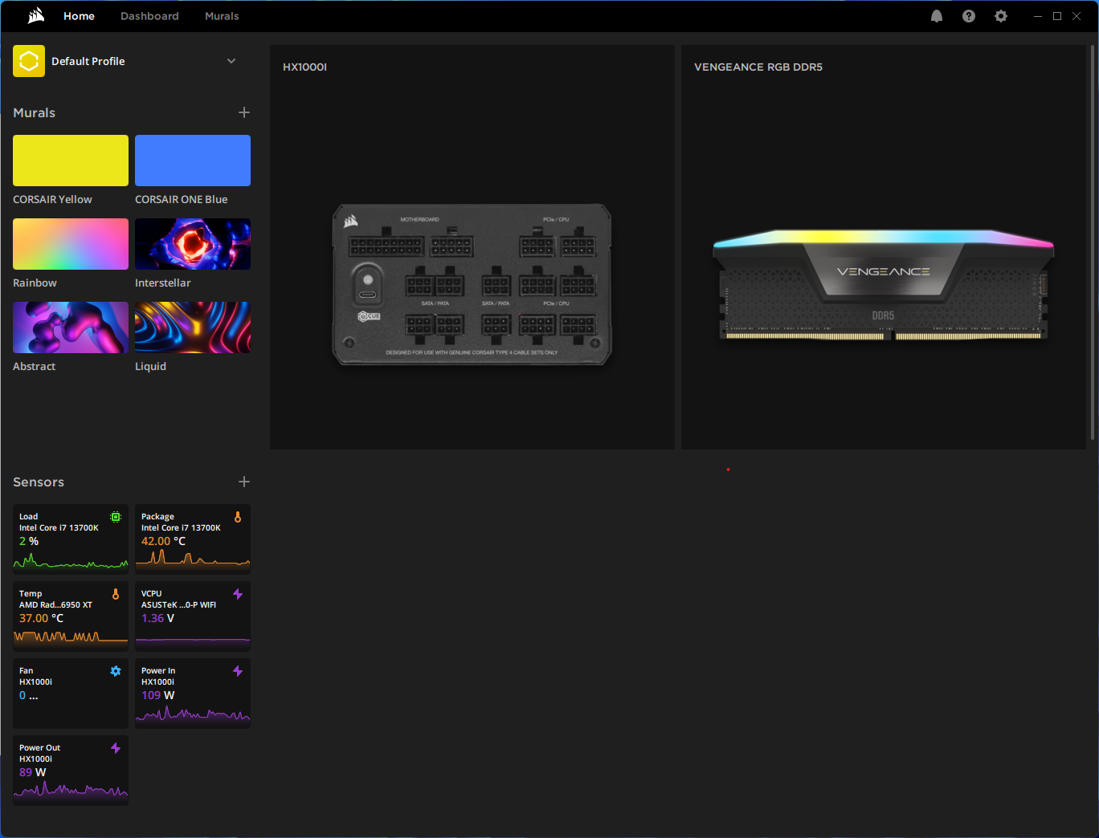
Task: Click the CORSAIR Yellow mural label
Action: tap(52, 199)
